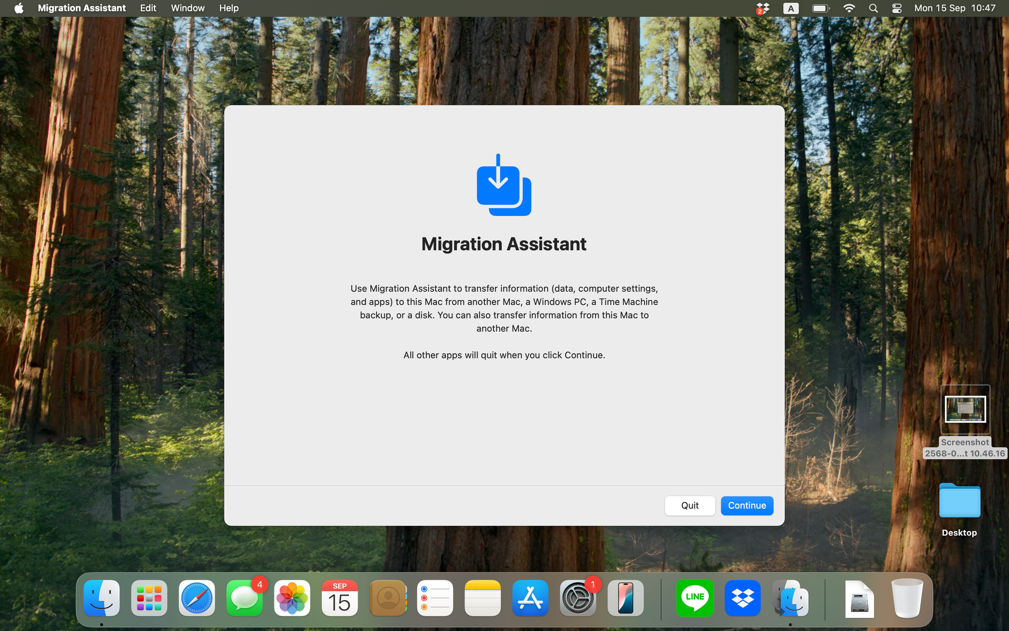Click the Wi-Fi status icon
The width and height of the screenshot is (1009, 631).
849,8
